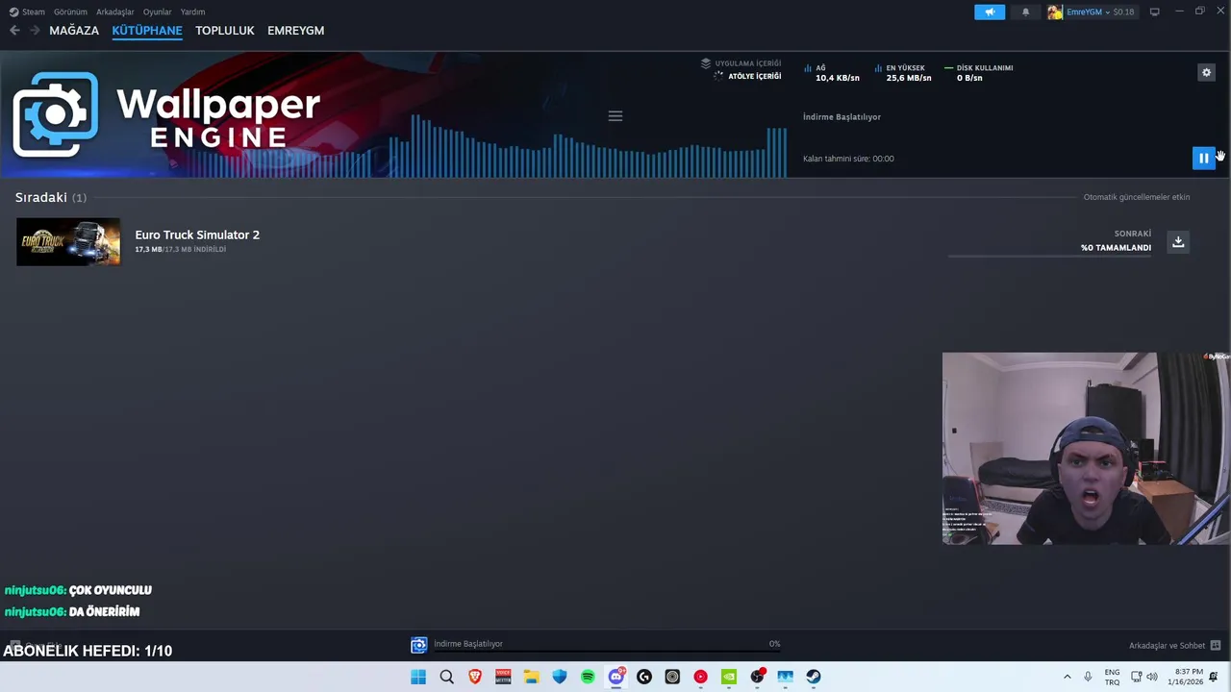Show hidden tray icons chevron
1231x692 pixels.
tap(1067, 677)
